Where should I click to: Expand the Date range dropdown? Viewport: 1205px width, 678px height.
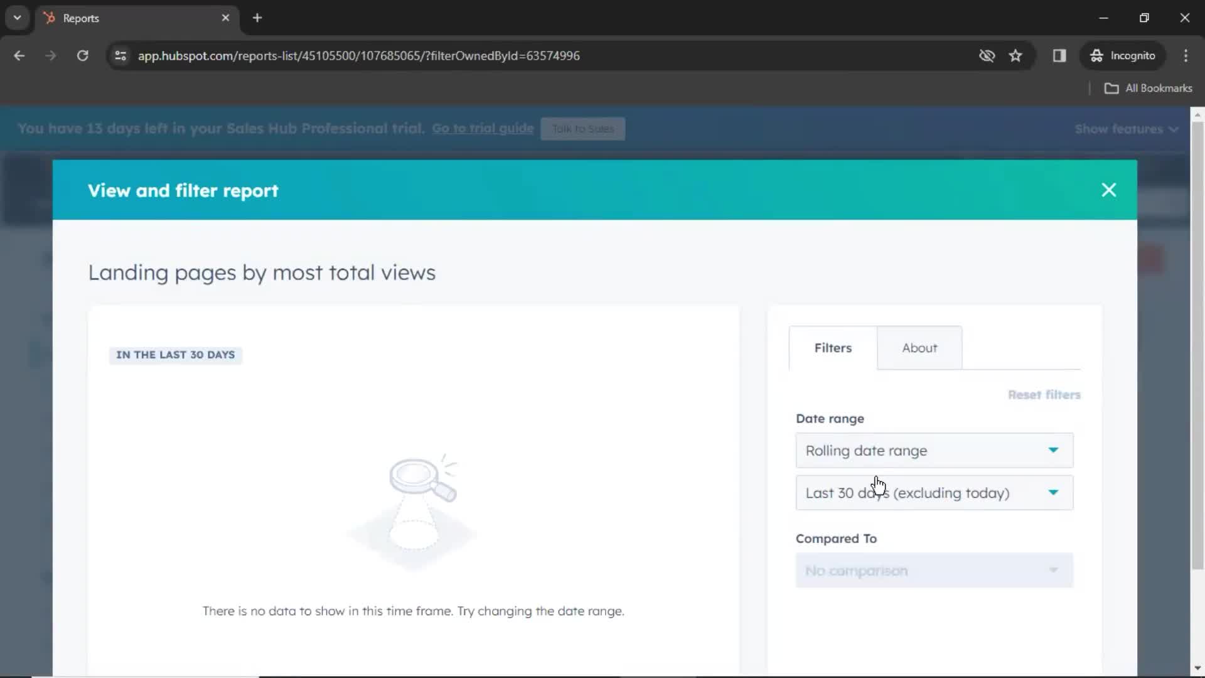point(933,450)
